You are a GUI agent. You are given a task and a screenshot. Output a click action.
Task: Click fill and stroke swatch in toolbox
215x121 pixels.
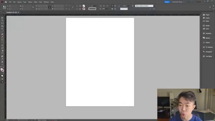coord(2,70)
